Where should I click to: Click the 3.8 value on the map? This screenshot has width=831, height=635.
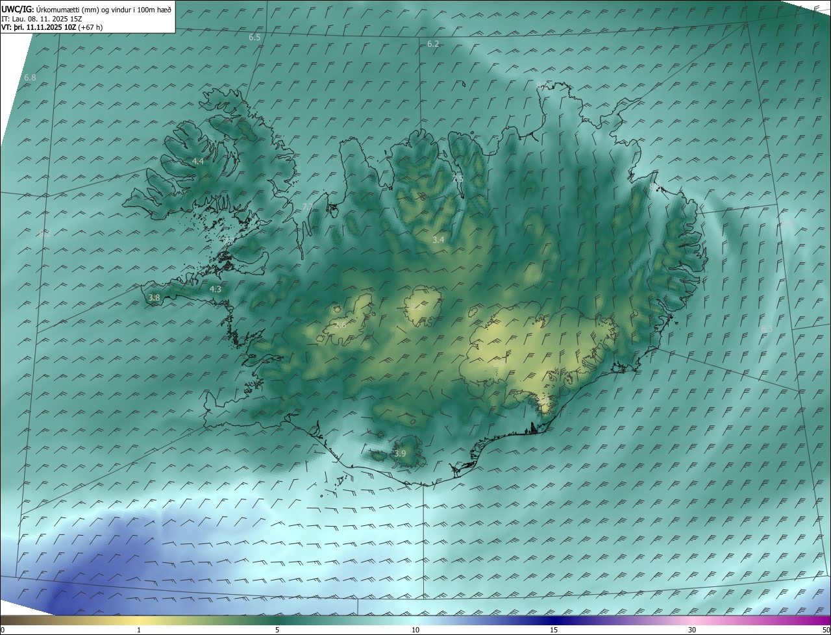(154, 298)
